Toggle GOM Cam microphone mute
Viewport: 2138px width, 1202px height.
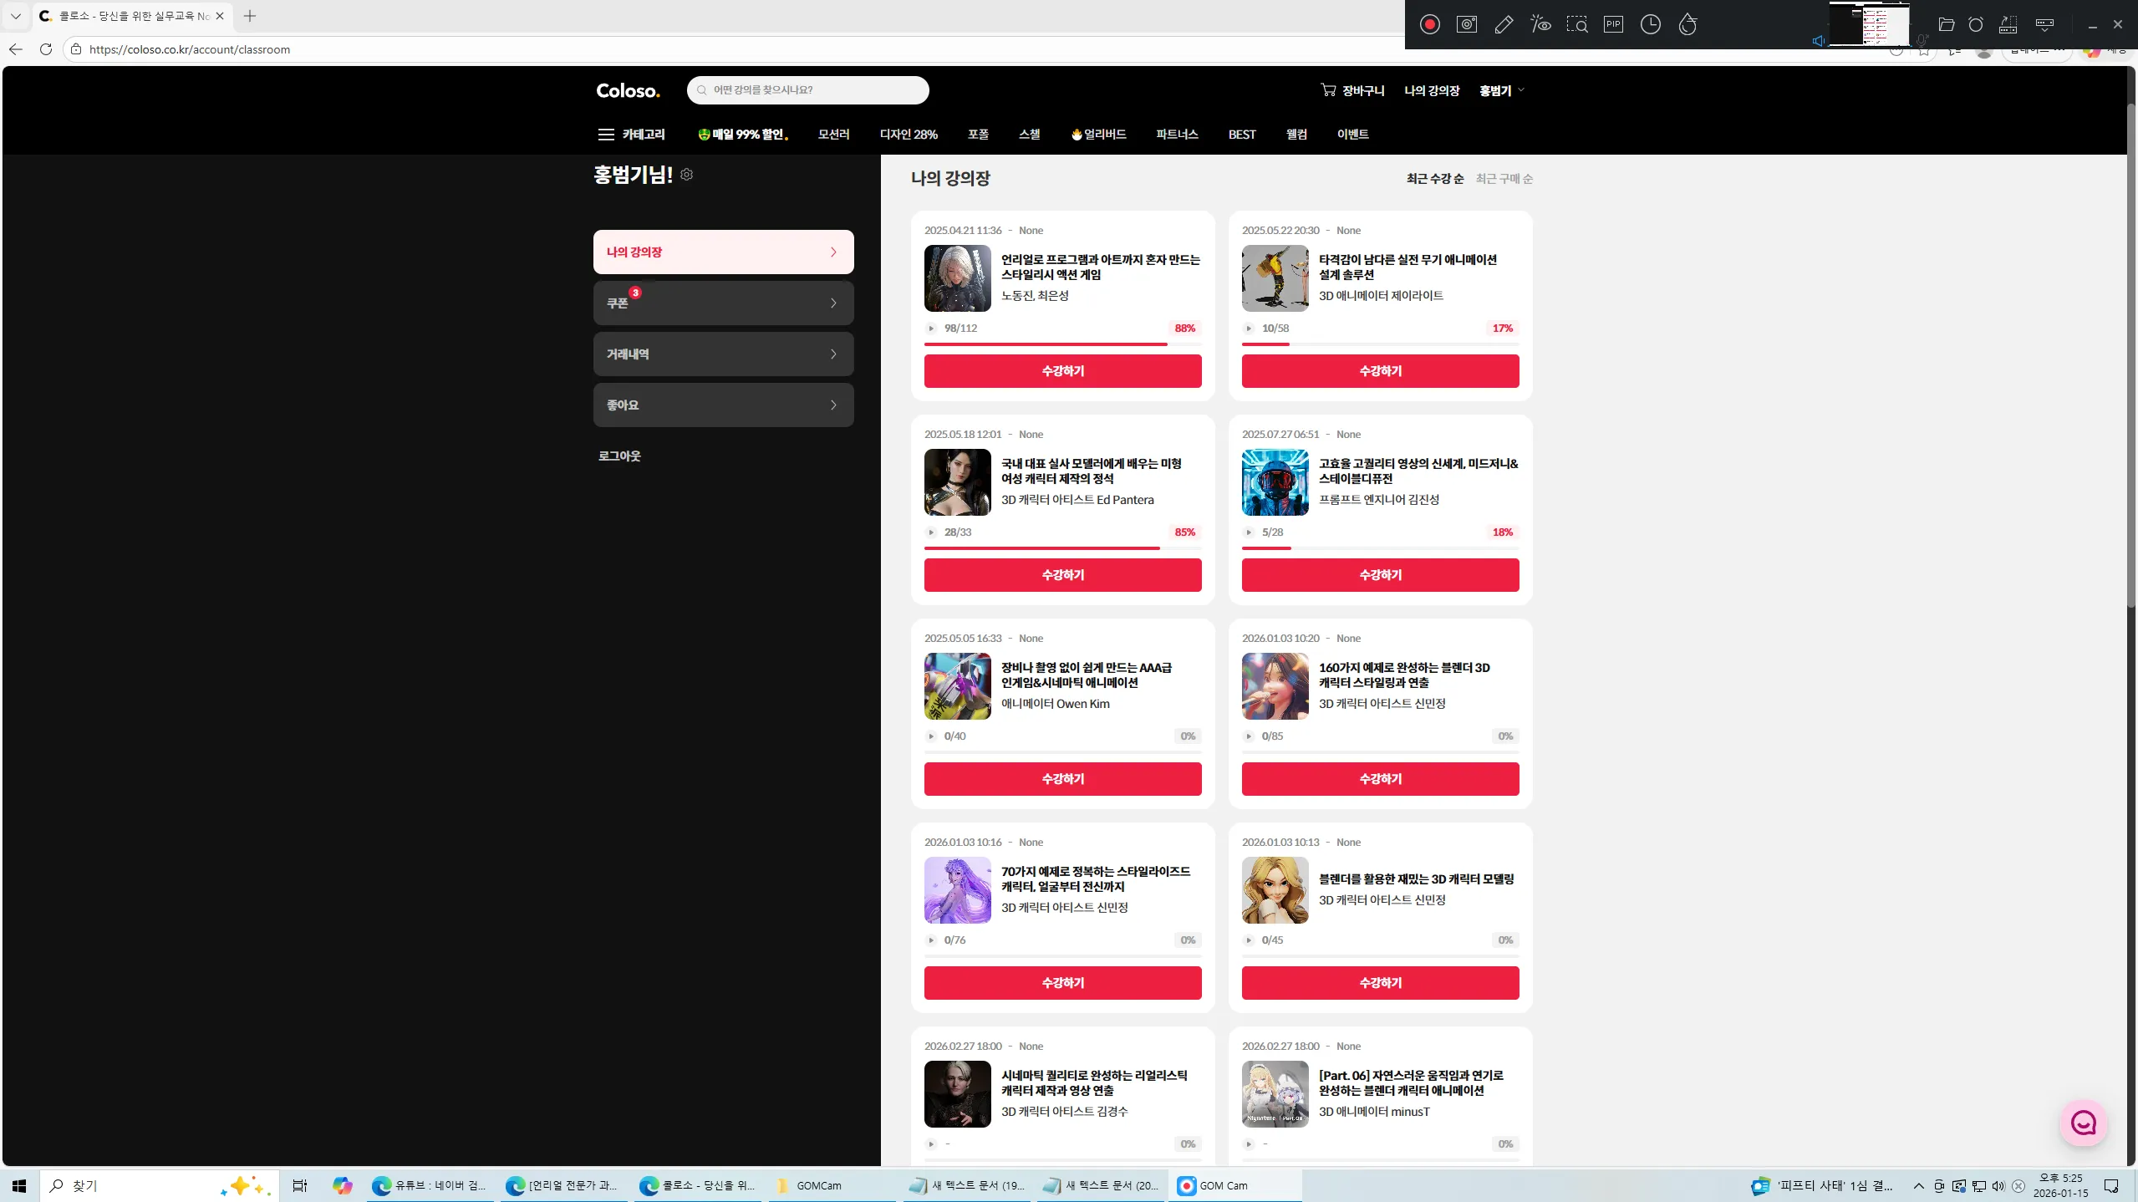(x=1922, y=40)
